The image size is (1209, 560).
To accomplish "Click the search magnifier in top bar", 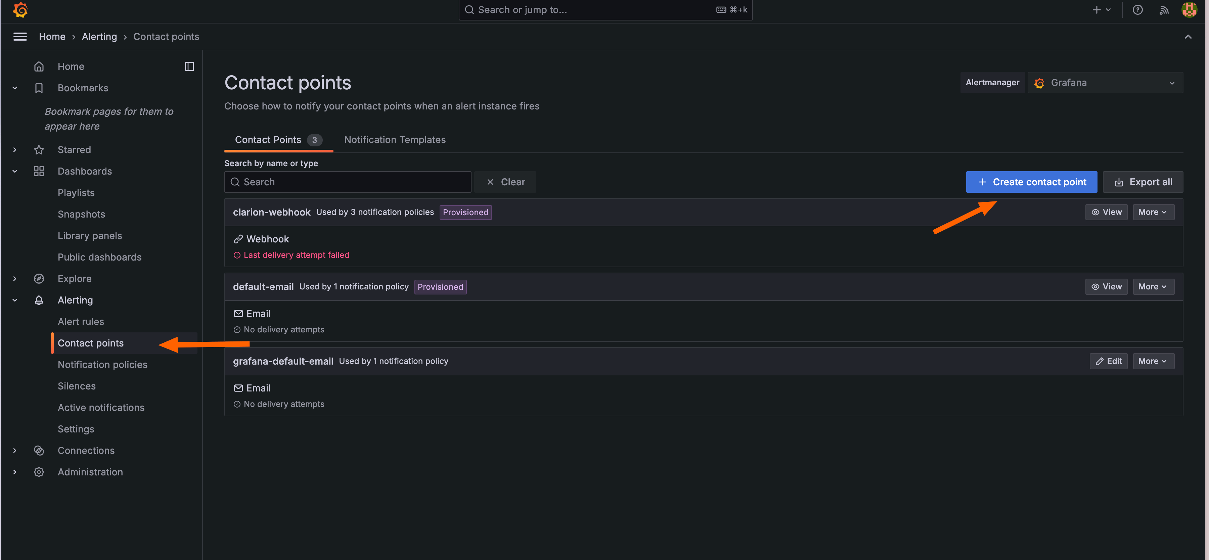I will pos(469,10).
